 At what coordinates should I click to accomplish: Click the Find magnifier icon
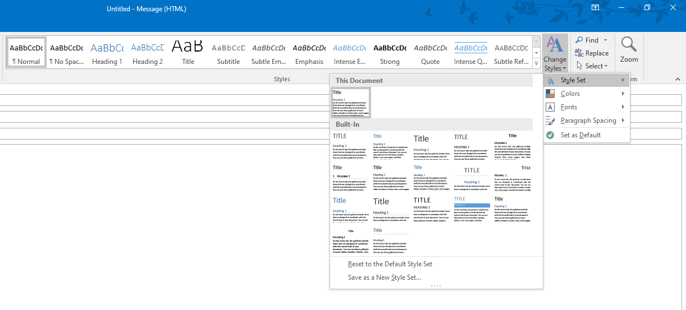[579, 40]
